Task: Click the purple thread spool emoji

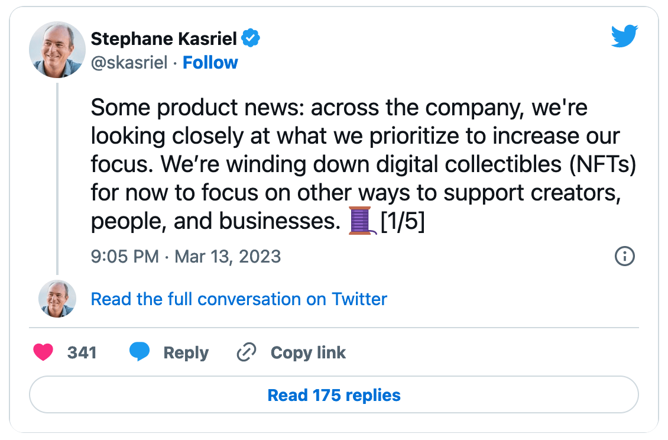Action: [x=361, y=221]
